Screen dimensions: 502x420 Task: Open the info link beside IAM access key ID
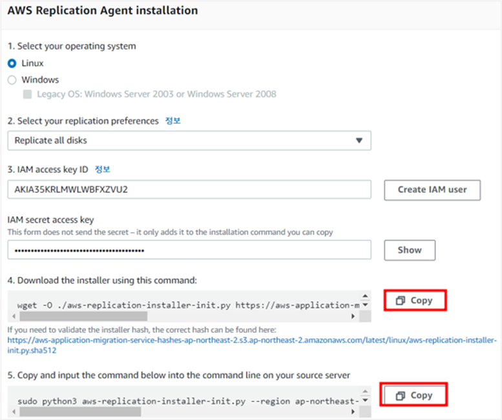[x=103, y=170]
